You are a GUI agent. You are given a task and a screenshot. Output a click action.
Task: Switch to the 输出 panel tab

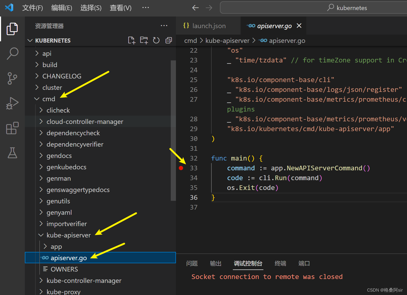(216, 263)
